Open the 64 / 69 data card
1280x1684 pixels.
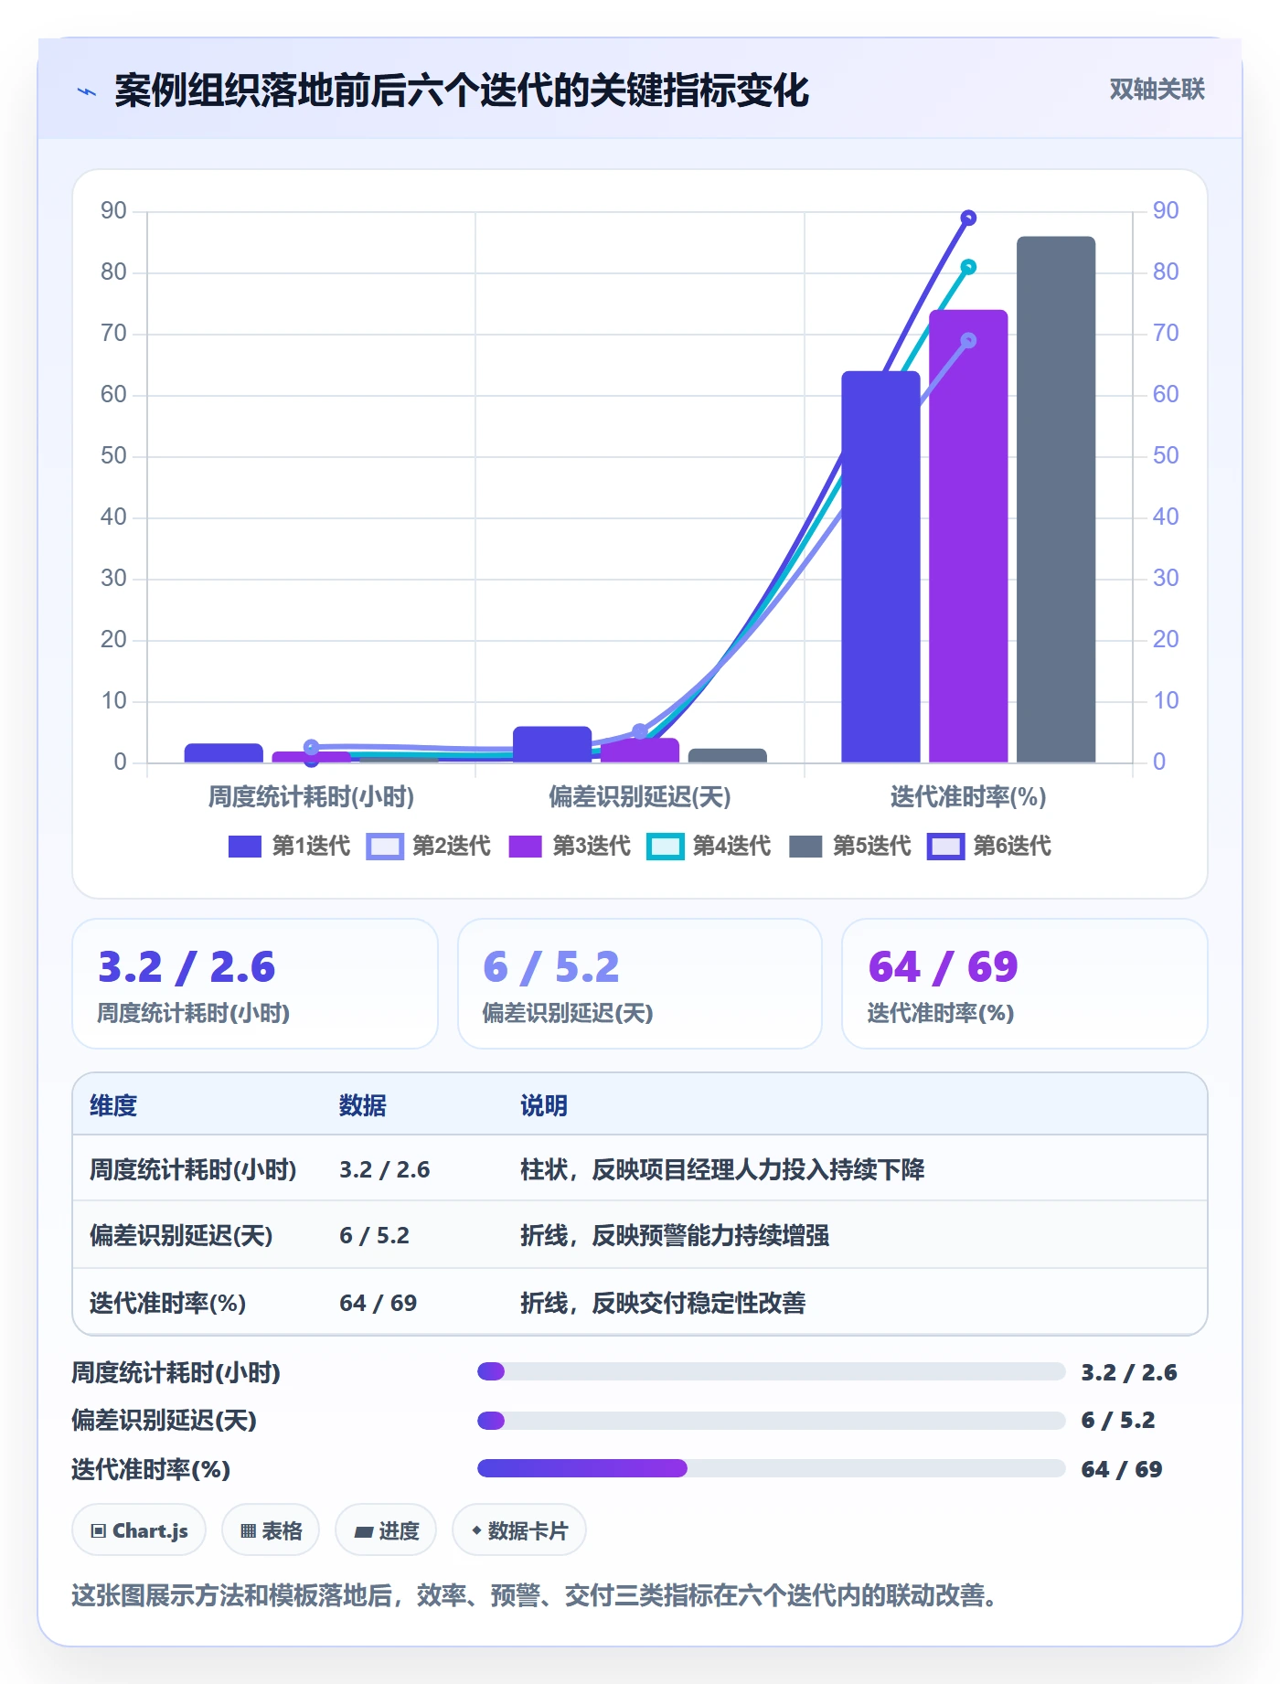tap(1025, 984)
